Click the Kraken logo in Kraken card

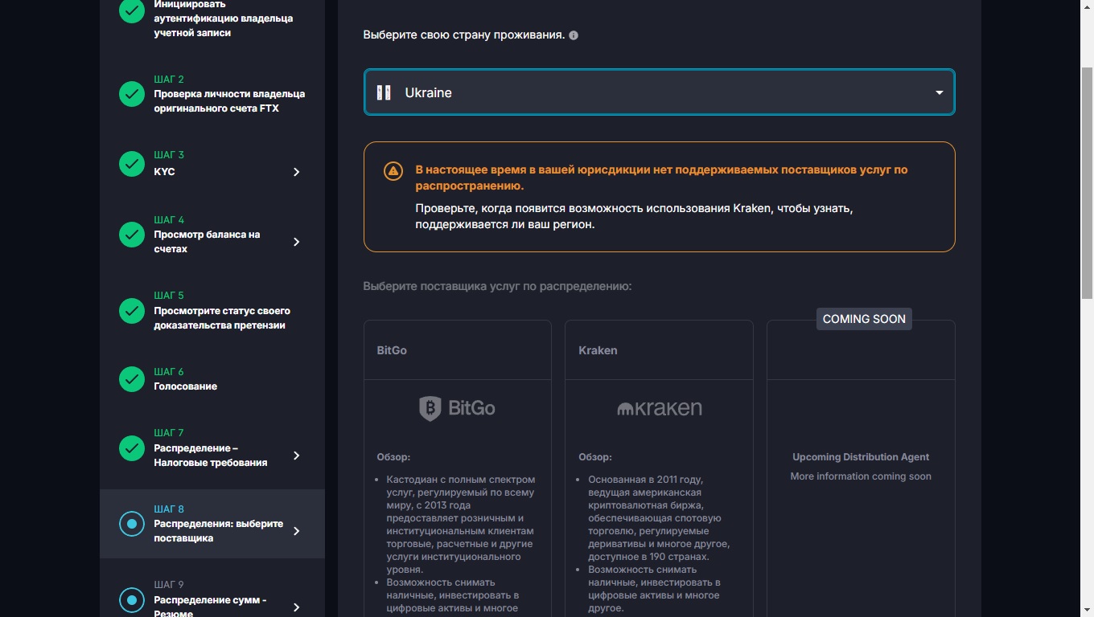coord(659,408)
